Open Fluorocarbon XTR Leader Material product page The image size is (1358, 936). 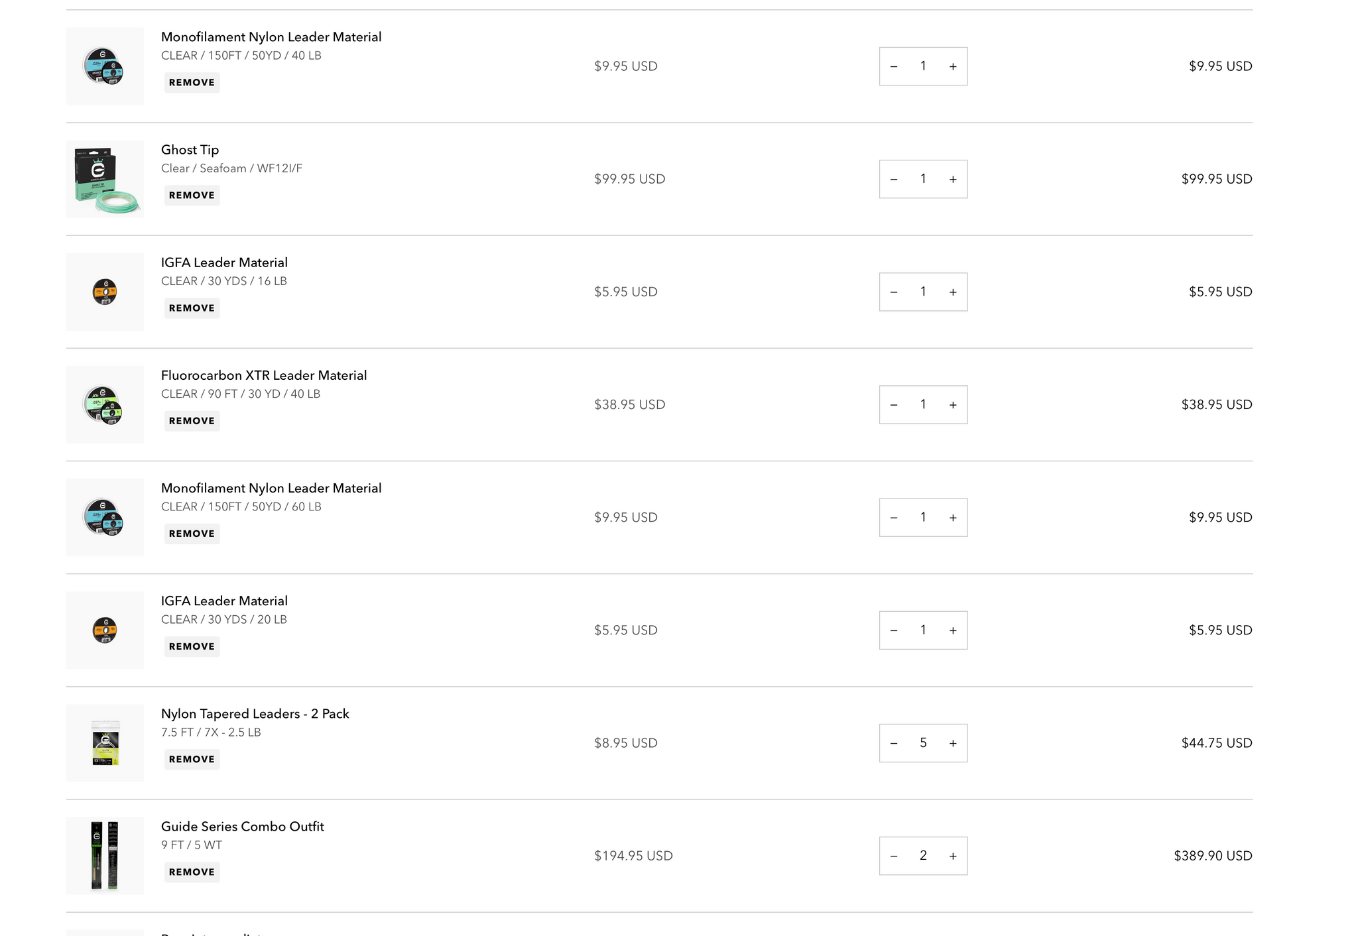pyautogui.click(x=264, y=375)
